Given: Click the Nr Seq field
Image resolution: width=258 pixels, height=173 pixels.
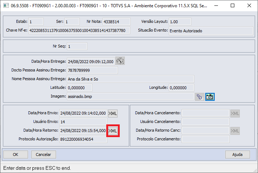Looking at the screenshot, I should click(x=77, y=46).
